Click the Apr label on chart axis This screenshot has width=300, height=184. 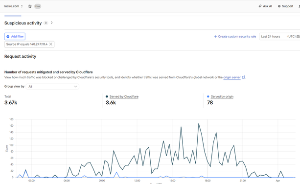point(278,181)
